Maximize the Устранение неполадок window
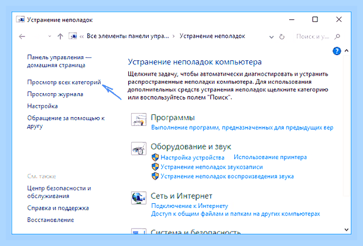Screen dimensions: 363x246 [x=315, y=19]
